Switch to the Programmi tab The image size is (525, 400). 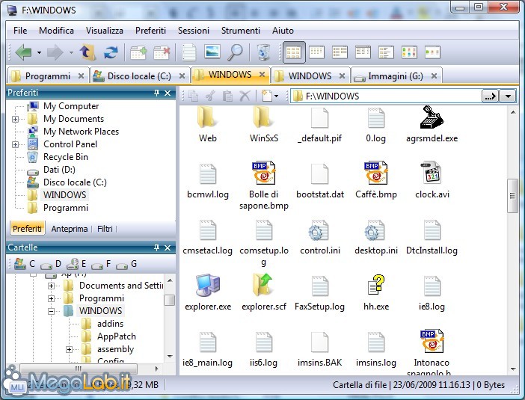[x=48, y=76]
